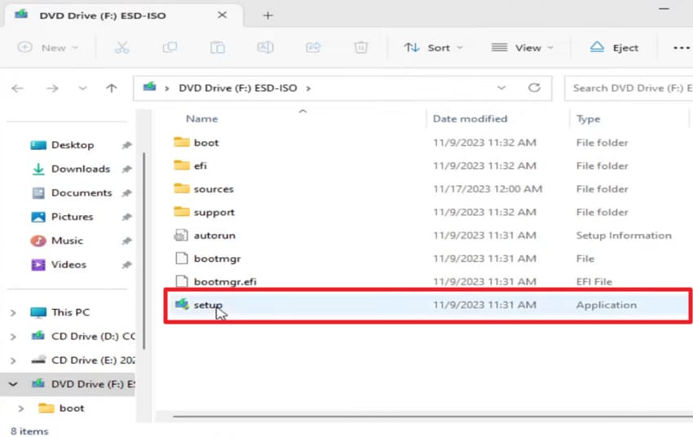Click the drive icon in address bar
The width and height of the screenshot is (693, 437).
(149, 87)
